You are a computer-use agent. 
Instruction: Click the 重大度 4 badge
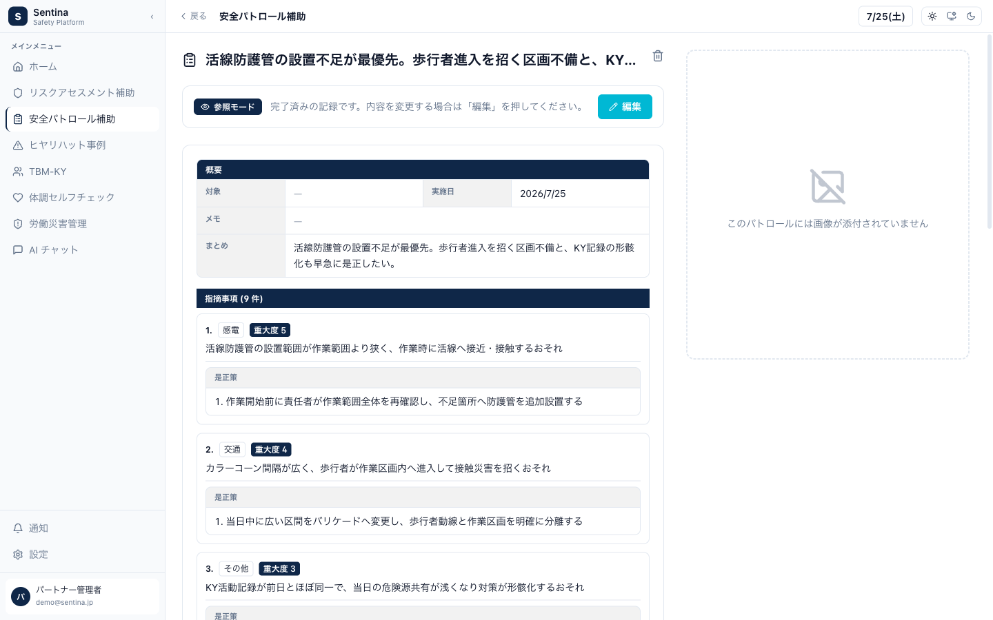(x=271, y=450)
